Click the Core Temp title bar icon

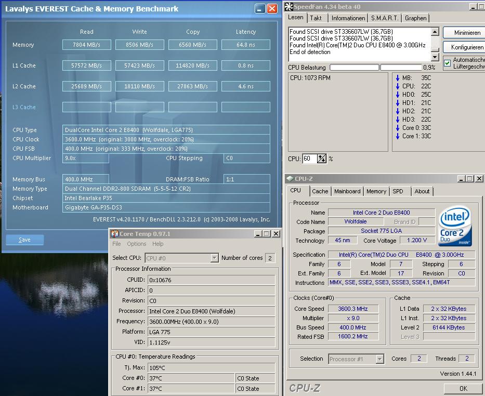[115, 234]
